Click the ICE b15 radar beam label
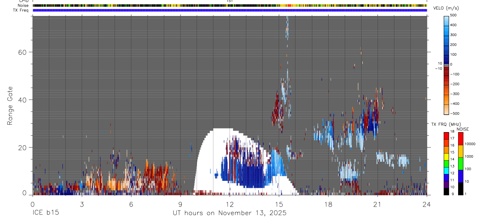Image resolution: width=480 pixels, height=221 pixels. pos(45,213)
